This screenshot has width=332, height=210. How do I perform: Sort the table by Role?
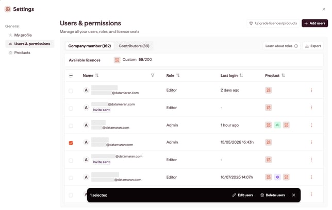coord(178,75)
